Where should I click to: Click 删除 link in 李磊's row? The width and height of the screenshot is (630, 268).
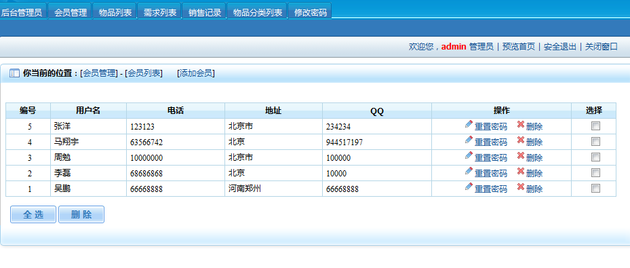click(534, 173)
